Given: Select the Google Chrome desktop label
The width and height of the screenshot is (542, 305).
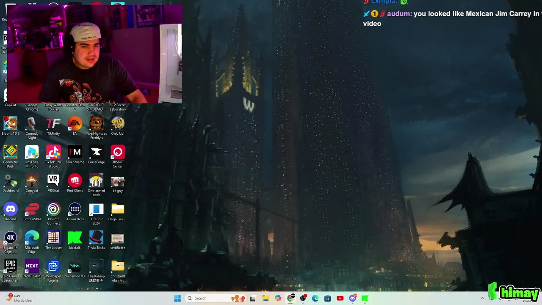Looking at the screenshot, I should 32,107.
